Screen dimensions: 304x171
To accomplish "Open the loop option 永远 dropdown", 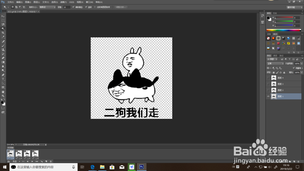I will click(16, 161).
